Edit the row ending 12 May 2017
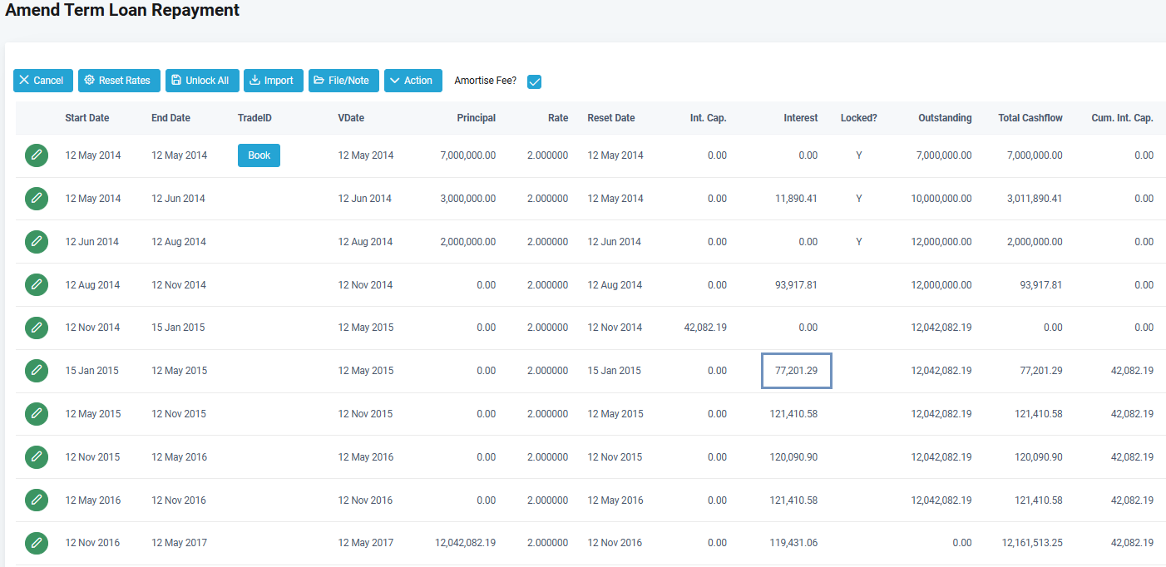The image size is (1166, 567). pyautogui.click(x=36, y=543)
